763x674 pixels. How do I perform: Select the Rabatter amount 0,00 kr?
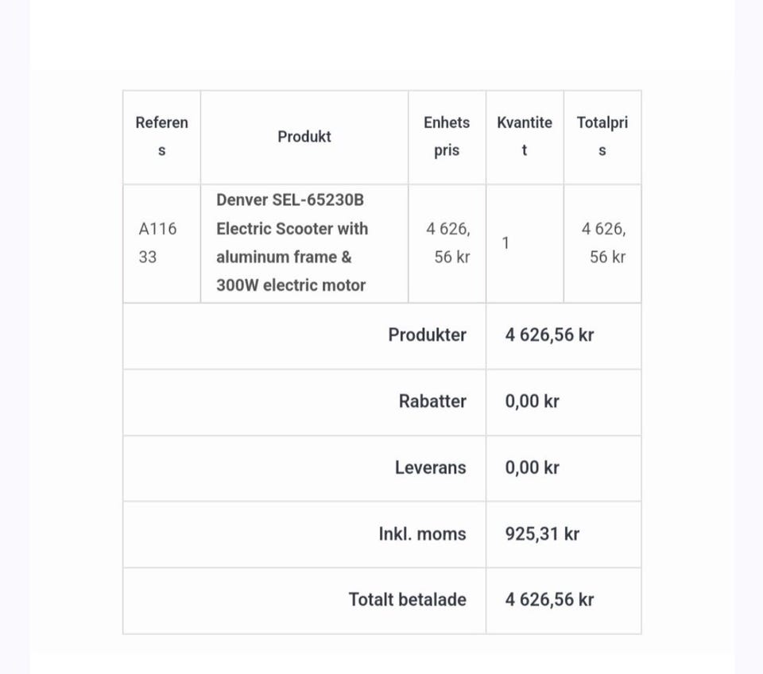tap(532, 401)
